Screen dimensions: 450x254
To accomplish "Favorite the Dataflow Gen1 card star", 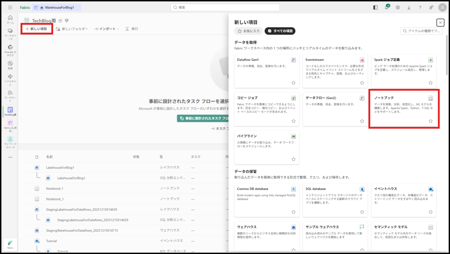I will coord(294,83).
